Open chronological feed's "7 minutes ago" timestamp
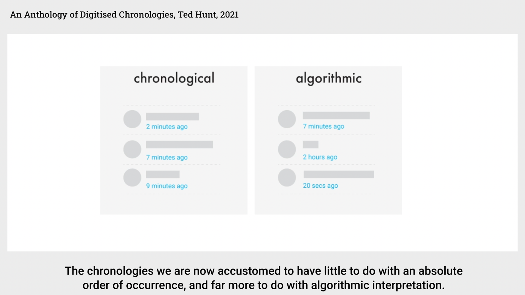 167,158
